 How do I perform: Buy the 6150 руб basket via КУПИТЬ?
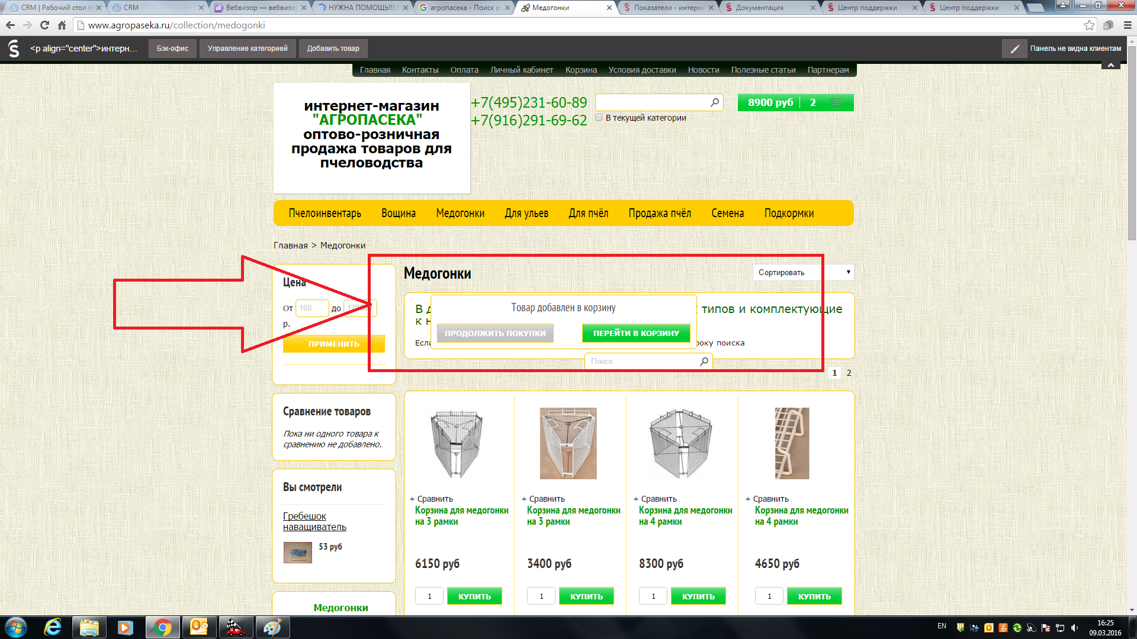pos(474,596)
